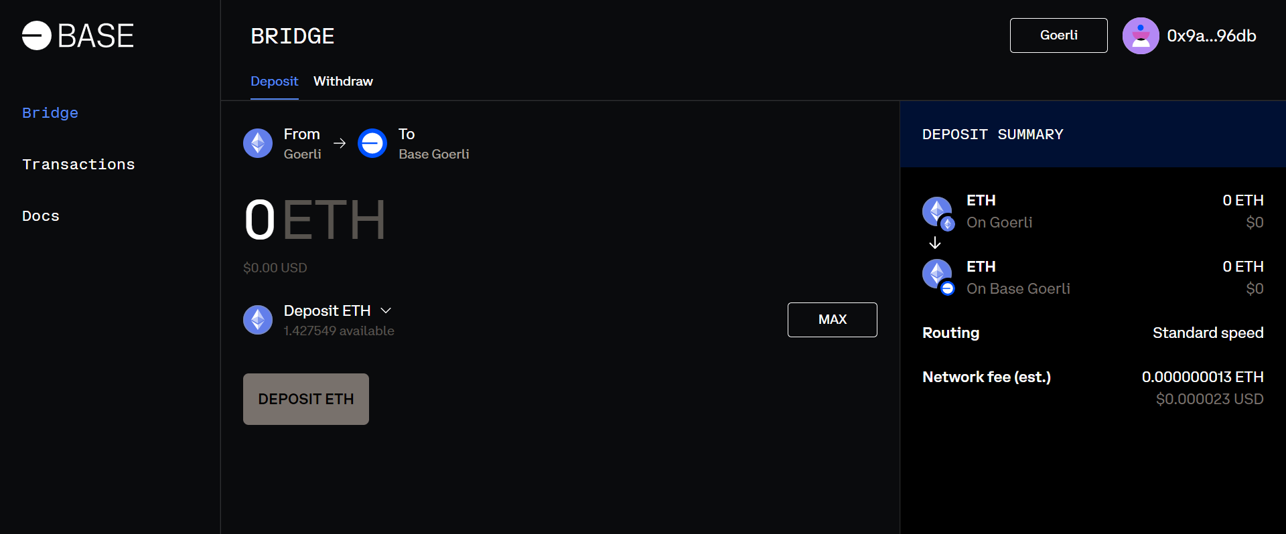Click the ETH on Base Goerli summary icon
The width and height of the screenshot is (1286, 534).
point(938,278)
